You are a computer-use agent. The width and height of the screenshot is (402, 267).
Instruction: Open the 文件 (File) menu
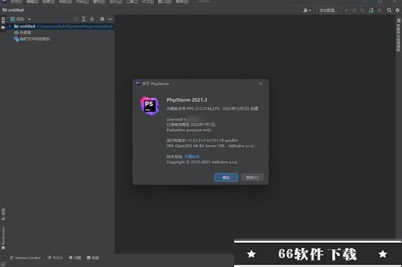[x=15, y=1]
